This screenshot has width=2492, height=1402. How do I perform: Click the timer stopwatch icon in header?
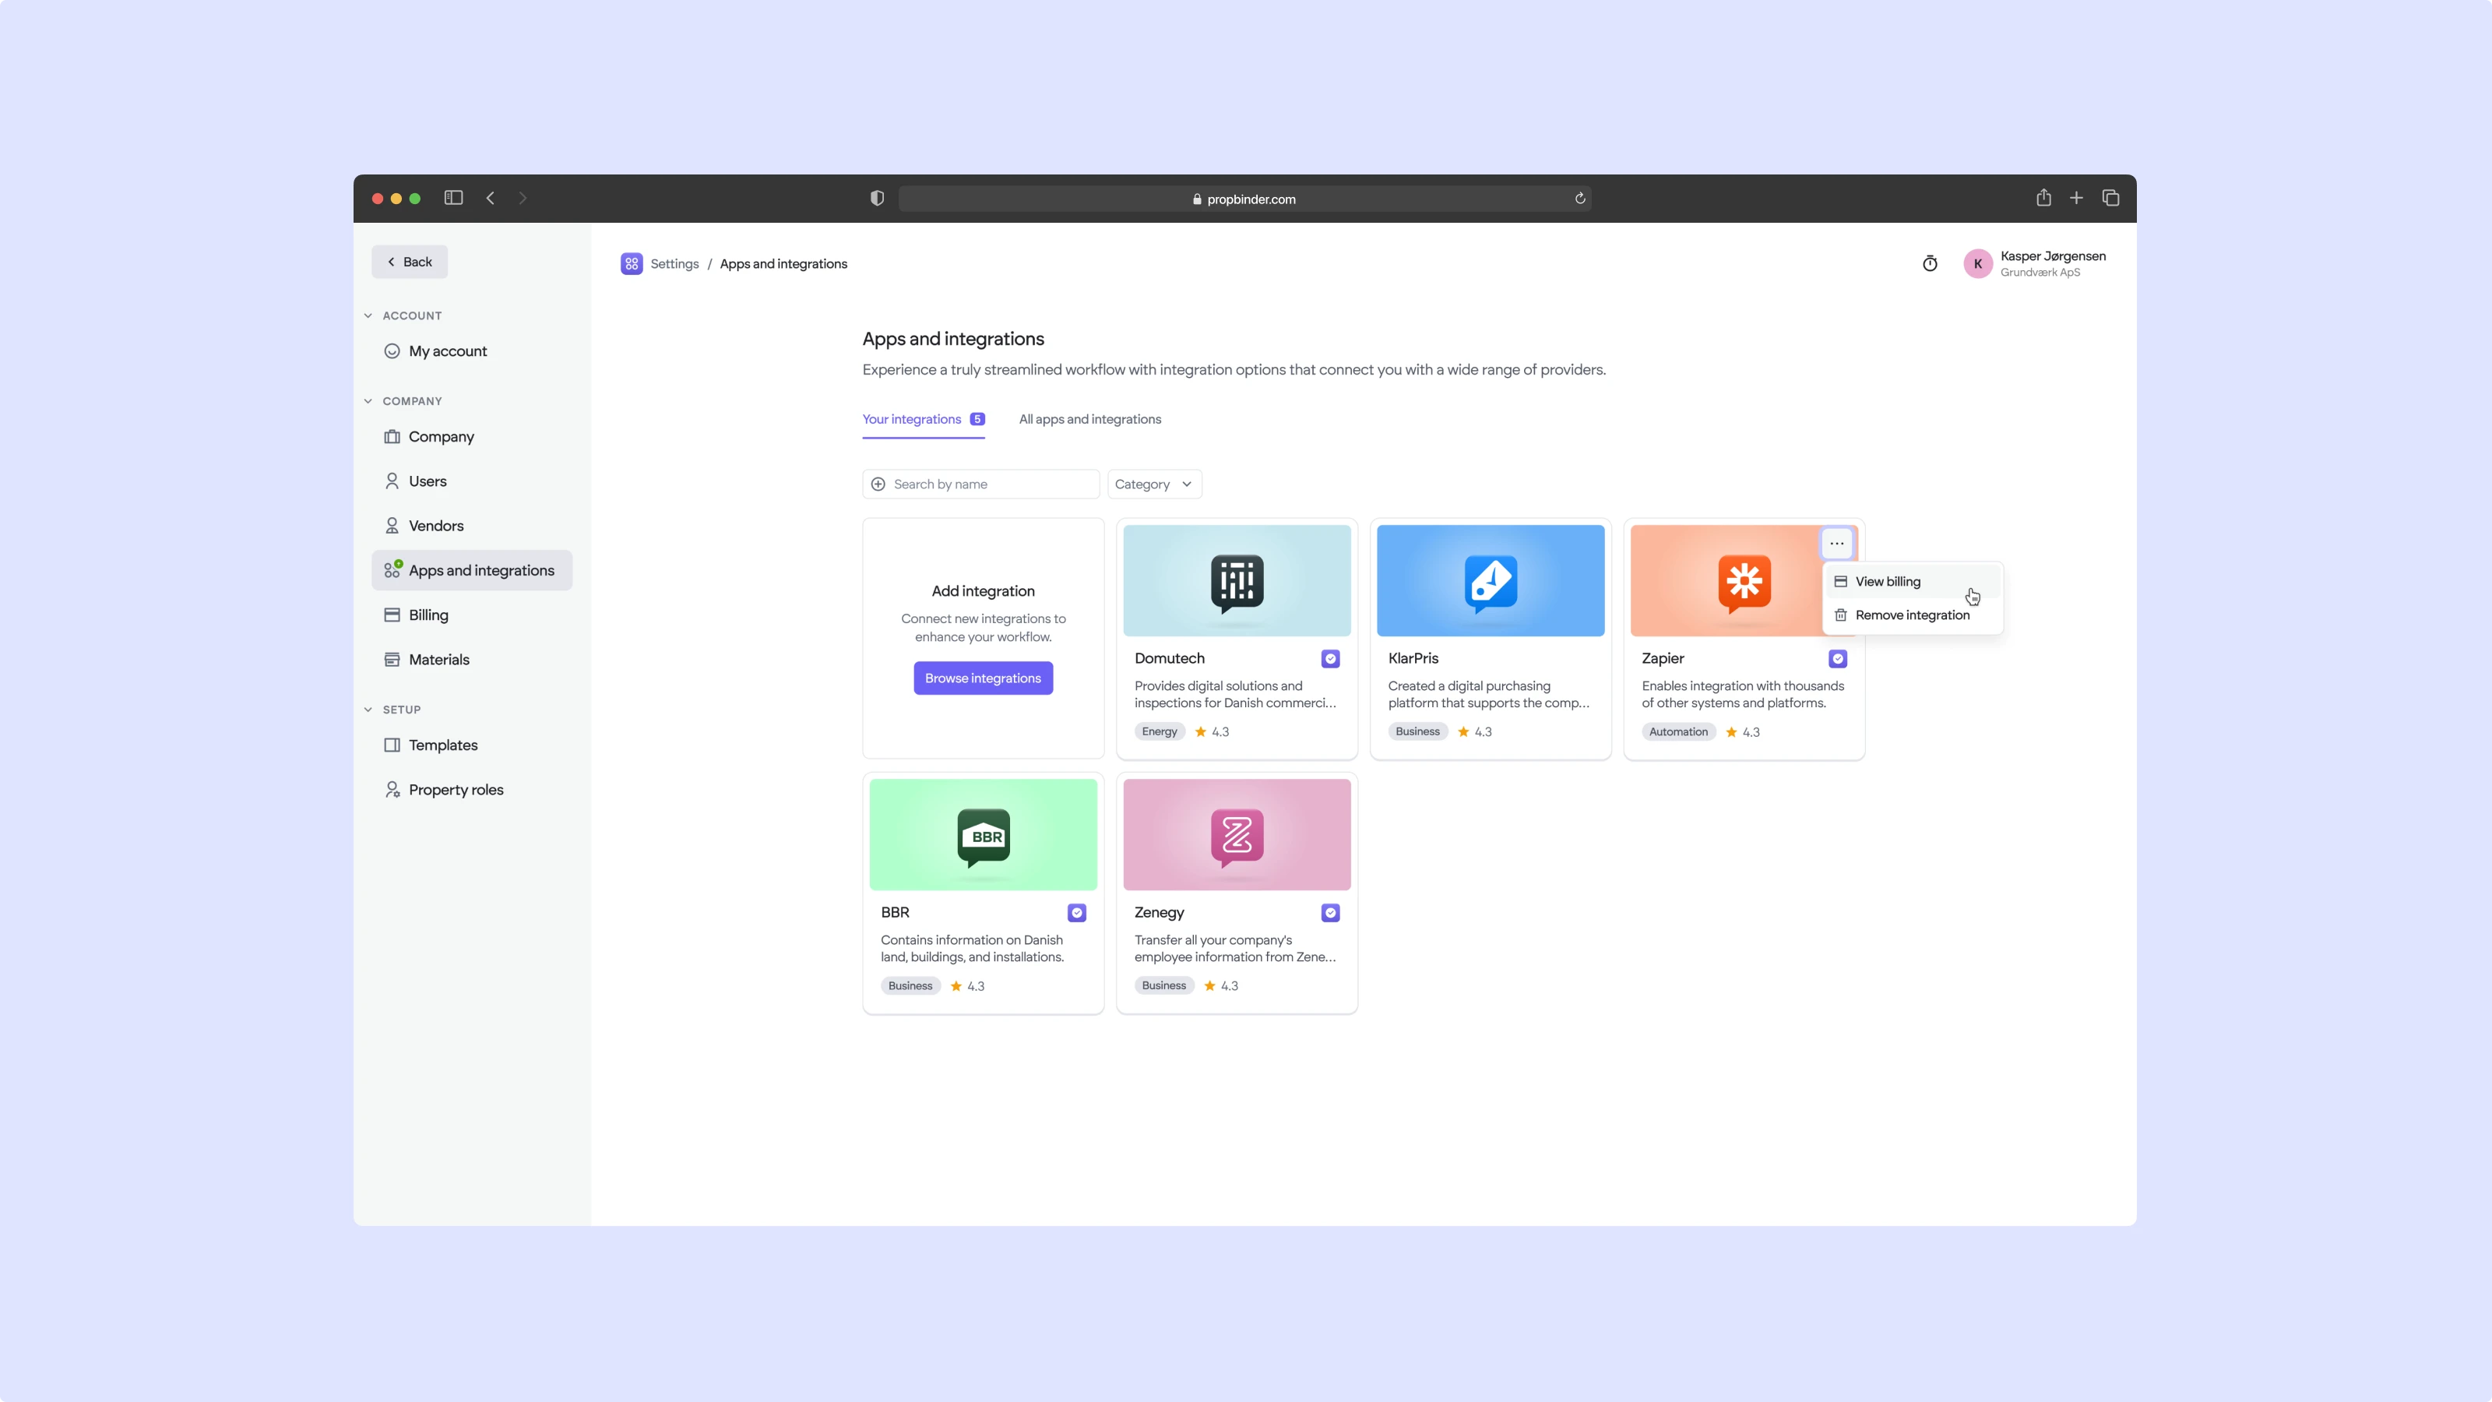click(x=1929, y=263)
